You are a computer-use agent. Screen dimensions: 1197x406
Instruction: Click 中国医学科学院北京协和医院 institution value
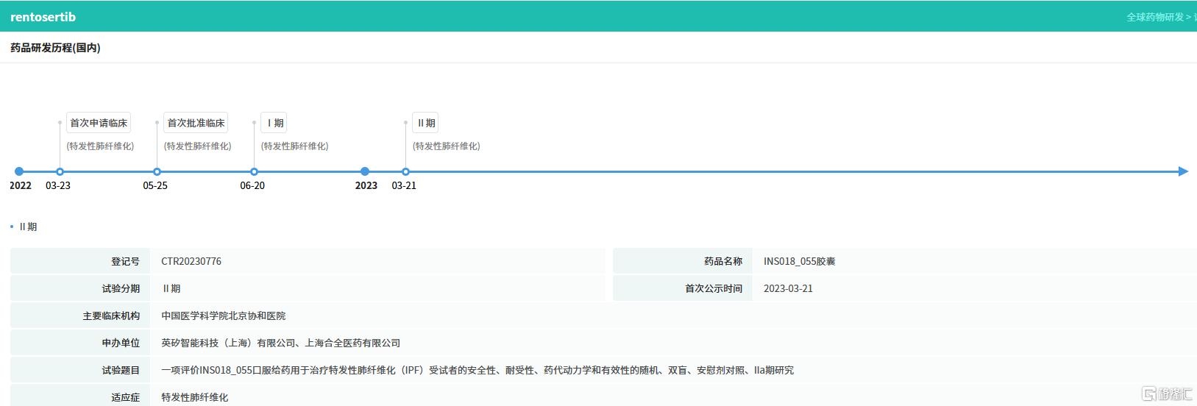coord(224,316)
